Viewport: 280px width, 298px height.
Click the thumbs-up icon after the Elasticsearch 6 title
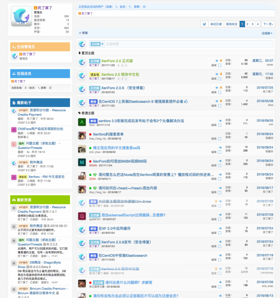coord(186,101)
